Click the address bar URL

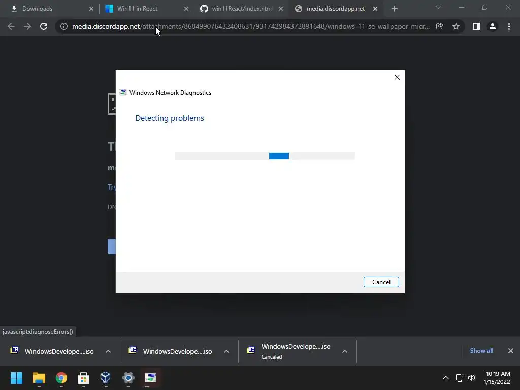click(x=251, y=26)
